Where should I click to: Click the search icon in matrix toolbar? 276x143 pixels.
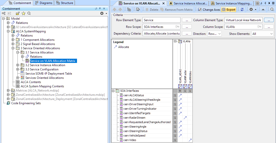272,9
